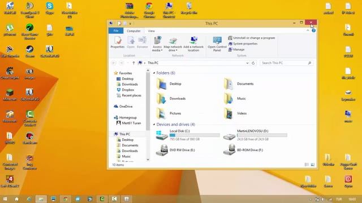Select Downloads under Favorites
This screenshot has height=203, width=362.
coord(127,84)
